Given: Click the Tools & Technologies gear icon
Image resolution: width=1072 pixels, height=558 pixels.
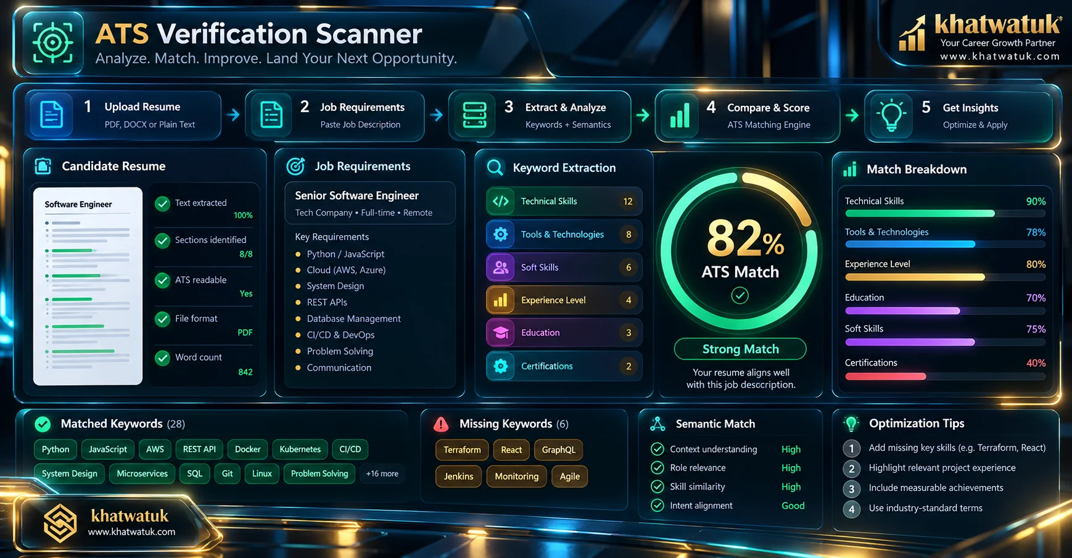Looking at the screenshot, I should click(x=501, y=234).
